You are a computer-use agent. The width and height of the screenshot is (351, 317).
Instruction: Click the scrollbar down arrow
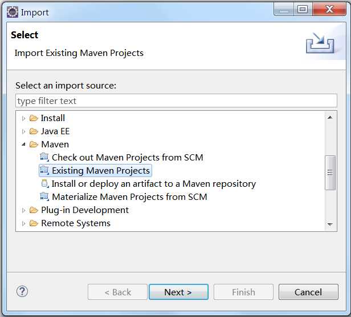coord(330,224)
